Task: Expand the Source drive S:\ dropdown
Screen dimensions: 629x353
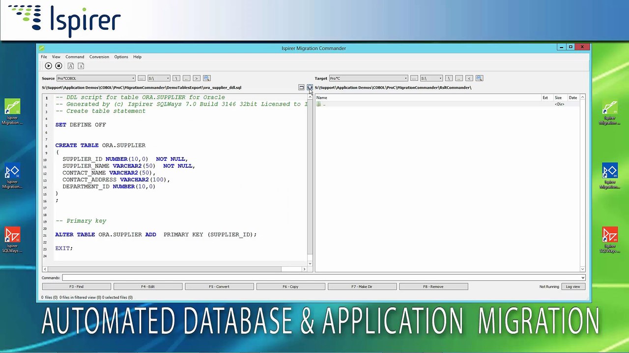Action: (168, 78)
